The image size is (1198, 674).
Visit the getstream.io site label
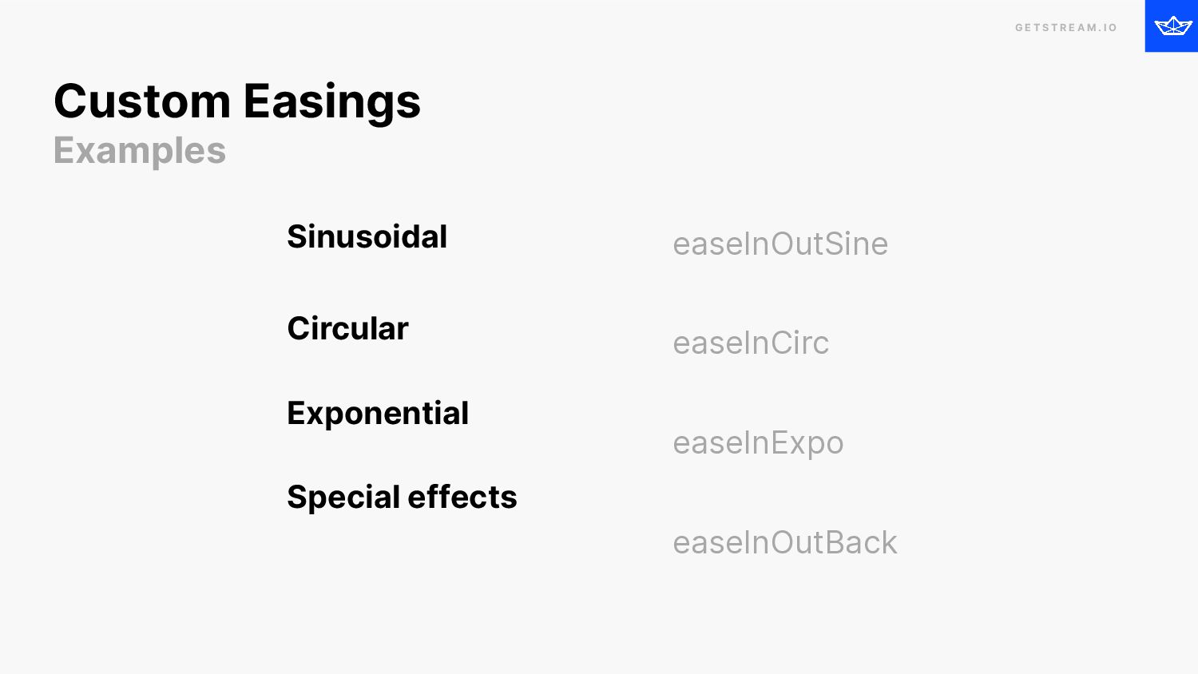pos(1066,28)
